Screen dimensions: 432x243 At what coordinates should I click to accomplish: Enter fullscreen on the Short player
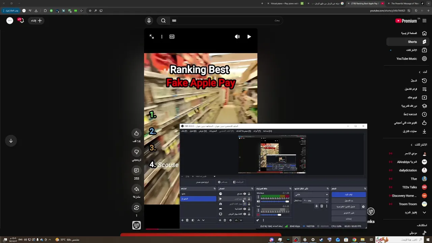(152, 36)
